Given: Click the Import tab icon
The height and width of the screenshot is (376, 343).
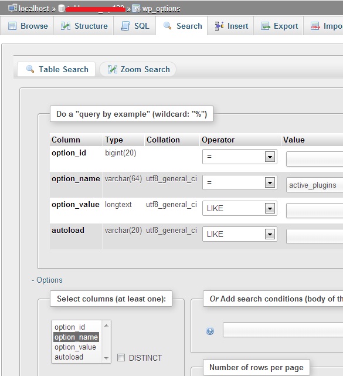Looking at the screenshot, I should [315, 26].
